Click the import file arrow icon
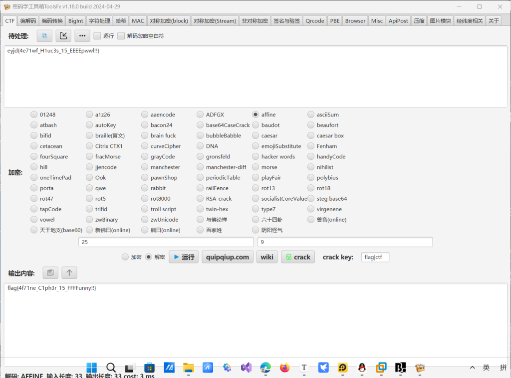Image resolution: width=511 pixels, height=378 pixels. (x=63, y=36)
